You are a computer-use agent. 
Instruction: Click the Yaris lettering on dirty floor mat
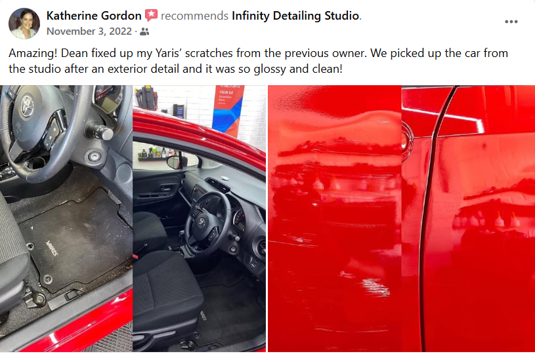point(52,248)
